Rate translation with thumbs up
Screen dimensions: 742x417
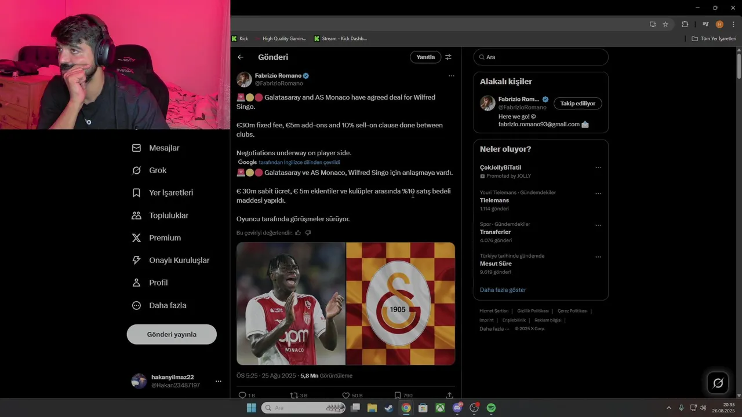tap(298, 233)
